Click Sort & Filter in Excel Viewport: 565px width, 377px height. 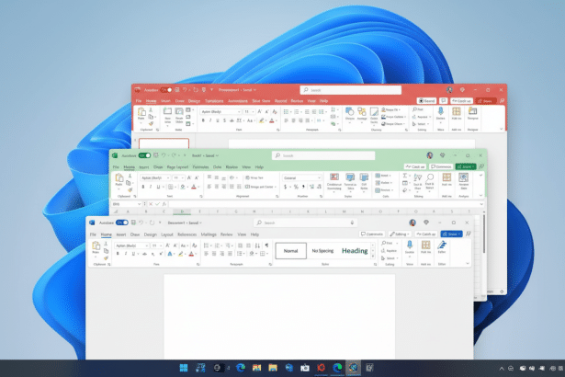pyautogui.click(x=418, y=181)
